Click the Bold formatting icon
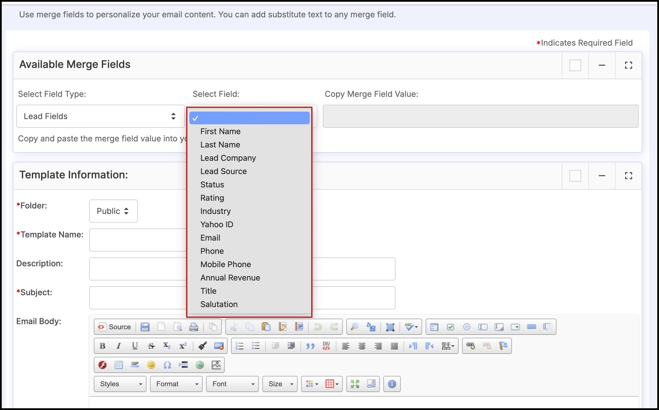Screen dimensions: 659x410 point(102,346)
